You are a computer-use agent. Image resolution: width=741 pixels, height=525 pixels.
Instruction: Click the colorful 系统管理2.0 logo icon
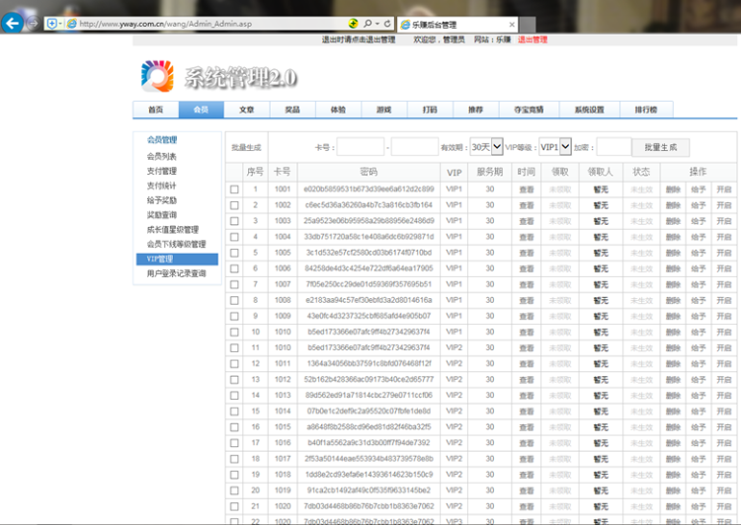(x=157, y=76)
